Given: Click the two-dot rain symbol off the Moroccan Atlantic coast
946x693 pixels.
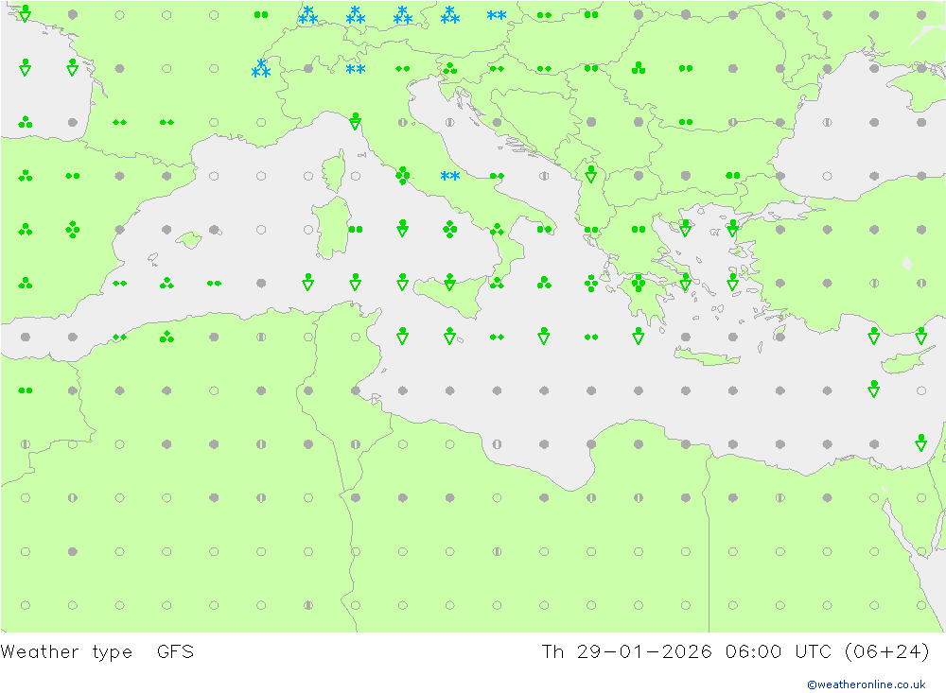Looking at the screenshot, I should click(x=26, y=390).
